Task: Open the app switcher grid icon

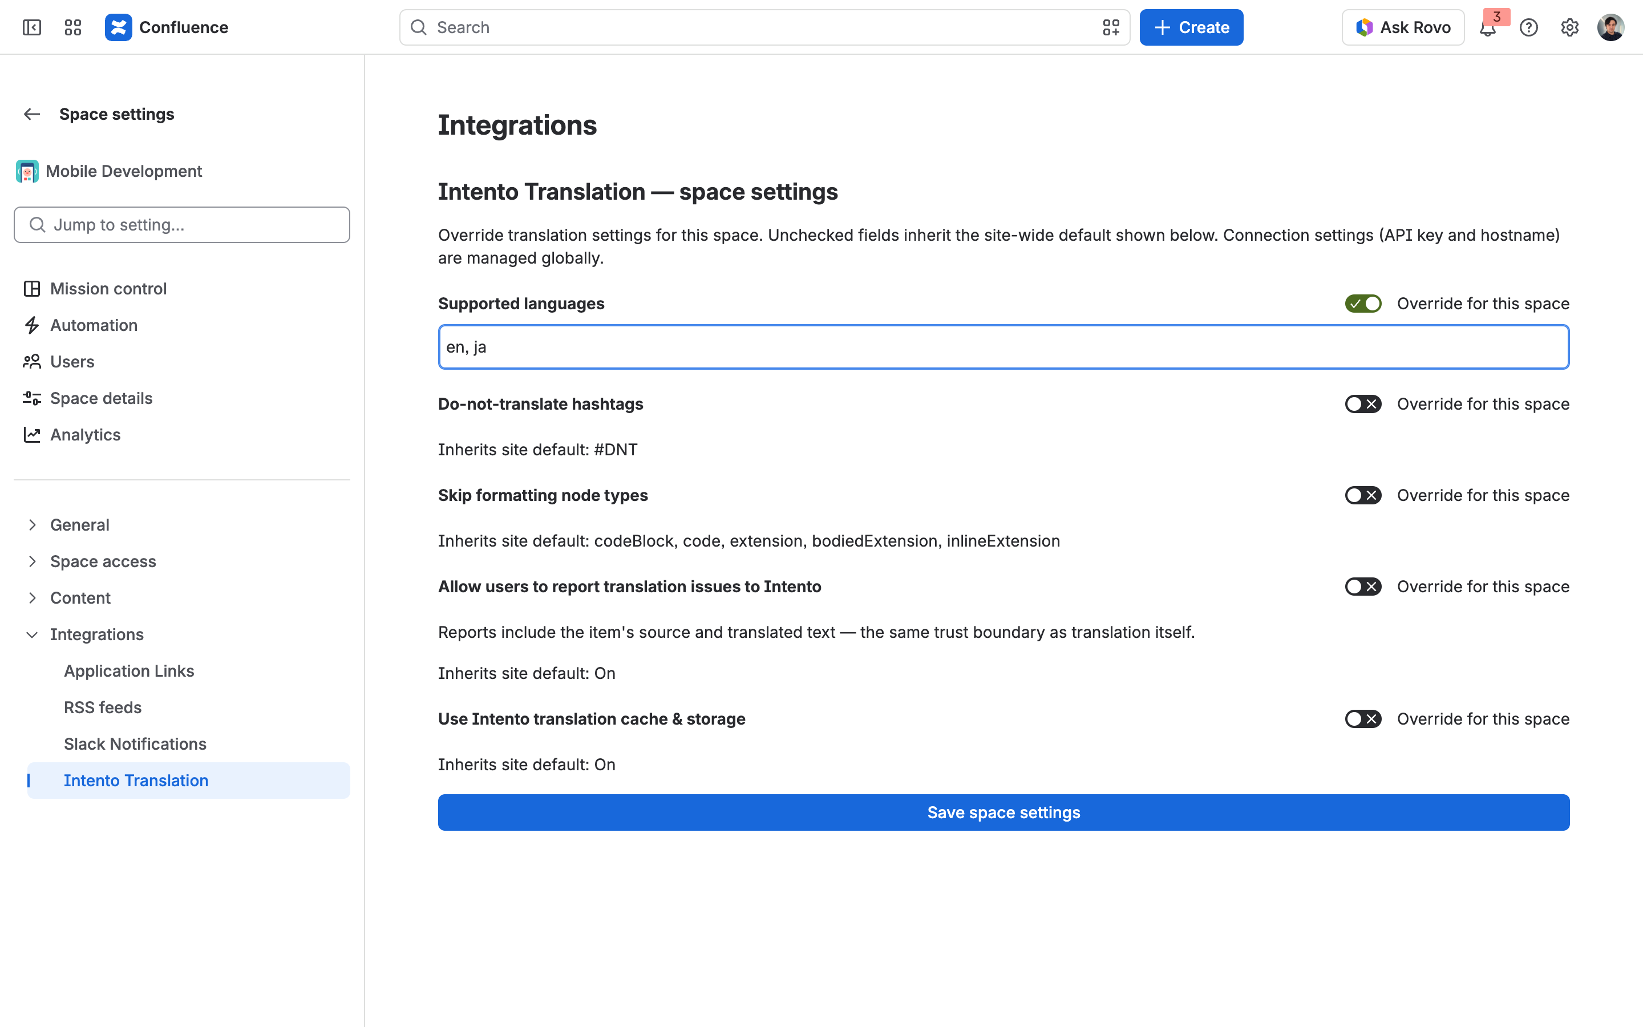Action: (x=72, y=27)
